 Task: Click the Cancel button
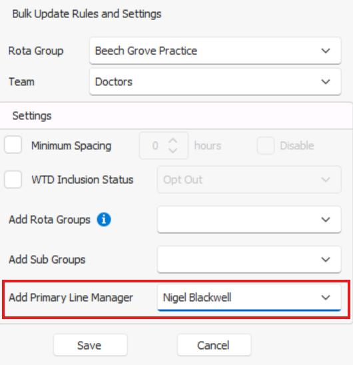(x=214, y=345)
